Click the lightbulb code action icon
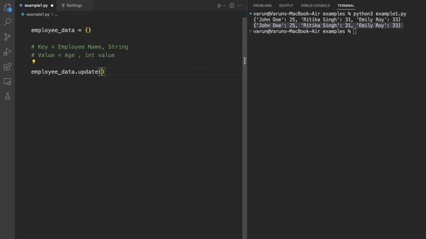The width and height of the screenshot is (426, 239). [x=34, y=62]
